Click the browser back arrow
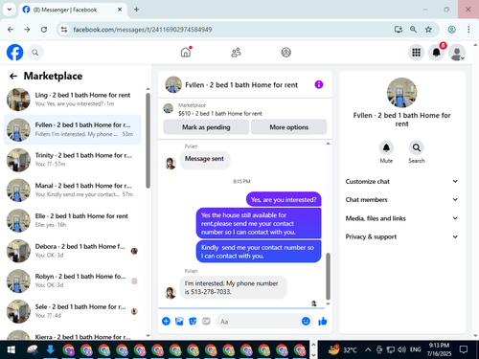Image resolution: width=479 pixels, height=359 pixels. click(11, 30)
